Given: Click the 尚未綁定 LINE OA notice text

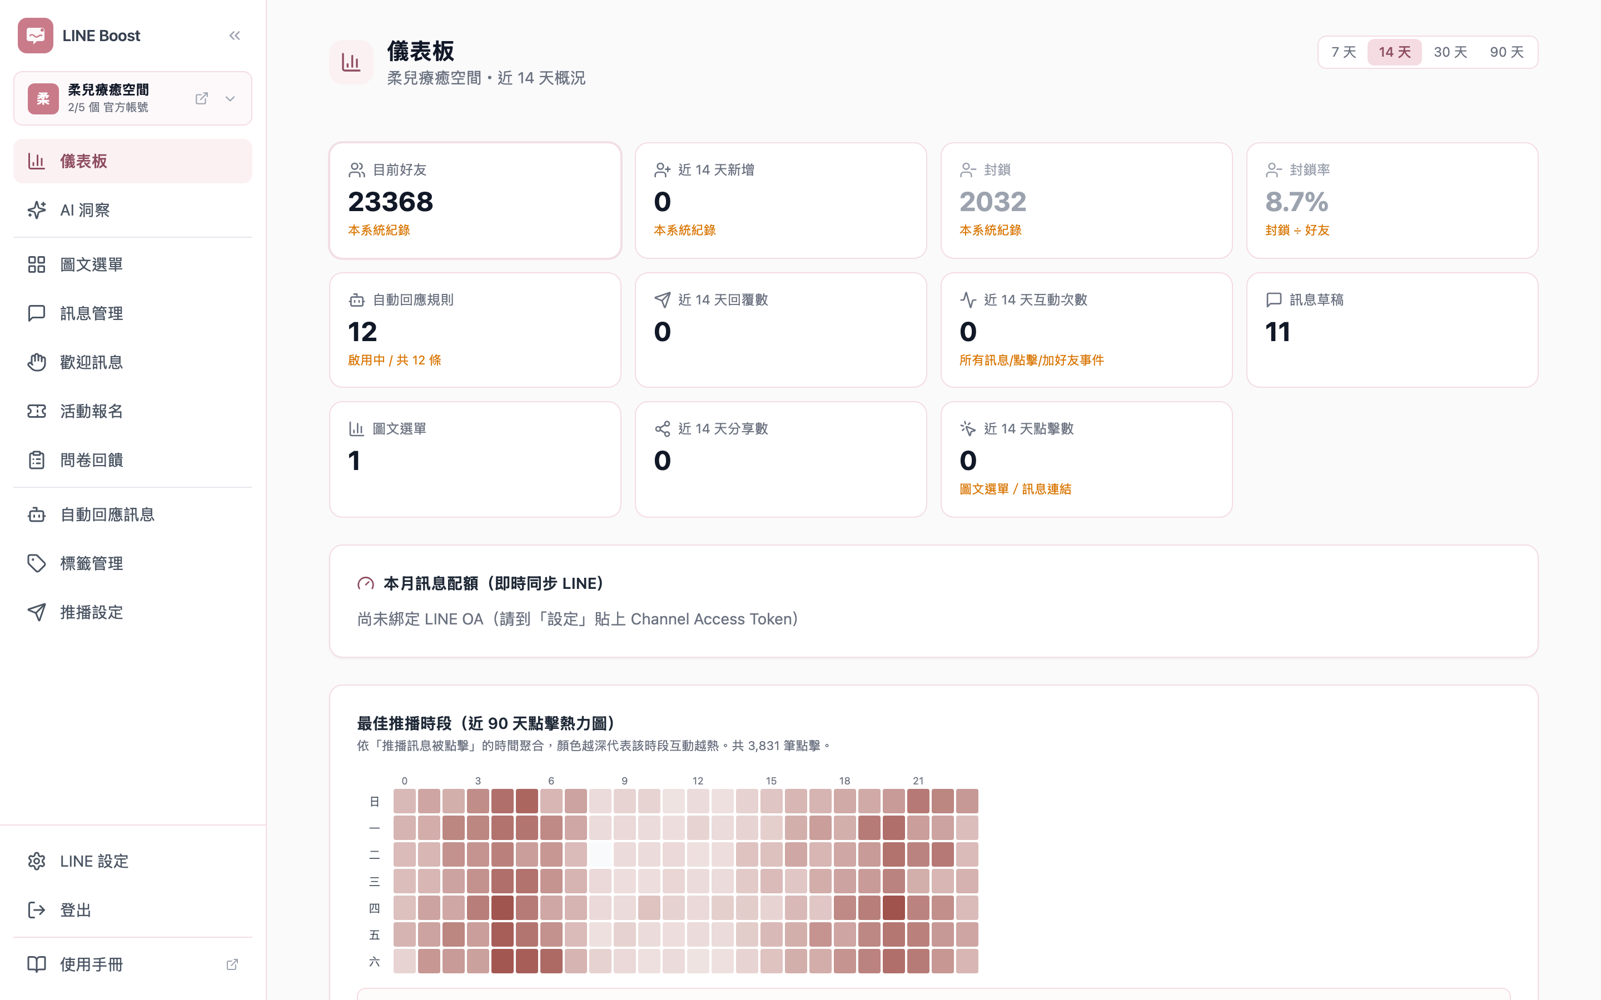Looking at the screenshot, I should pos(578,619).
